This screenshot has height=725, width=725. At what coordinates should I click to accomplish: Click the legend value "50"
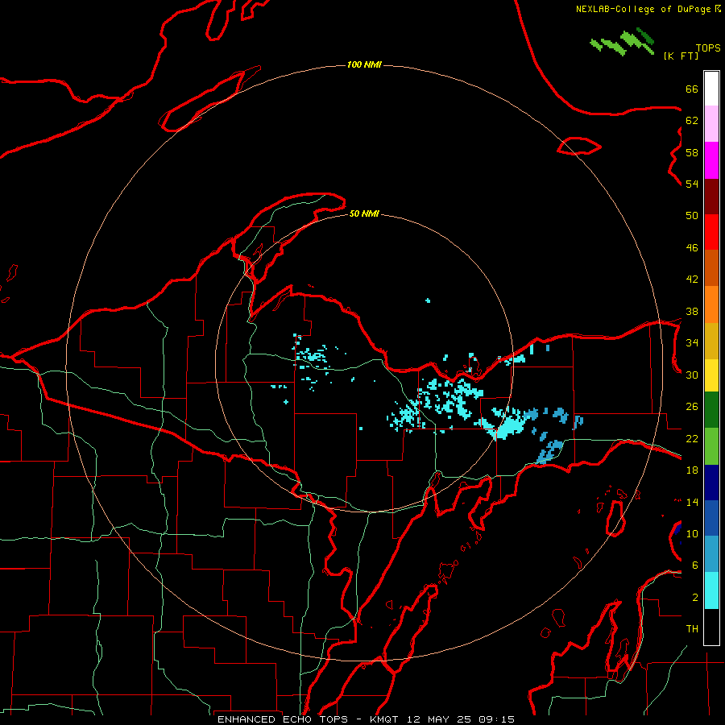point(692,216)
